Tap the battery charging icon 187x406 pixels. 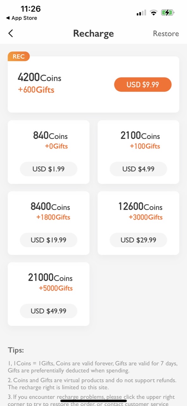167,13
